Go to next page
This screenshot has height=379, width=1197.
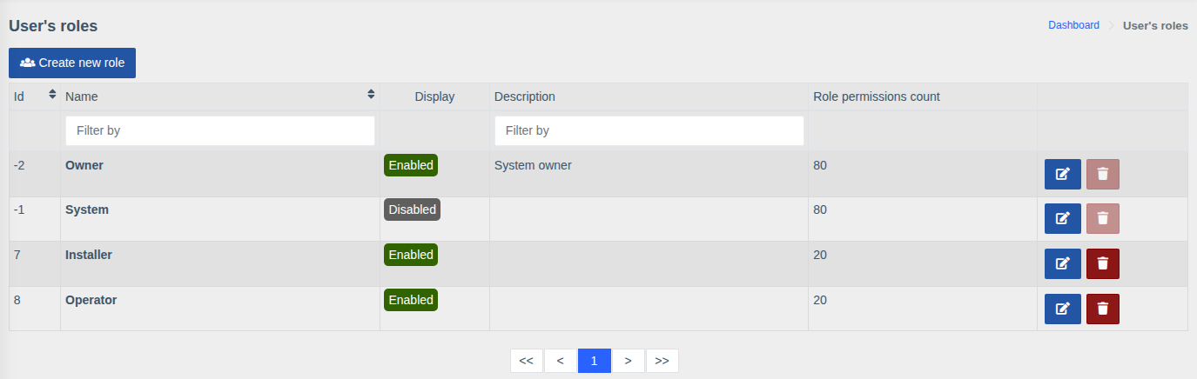629,361
